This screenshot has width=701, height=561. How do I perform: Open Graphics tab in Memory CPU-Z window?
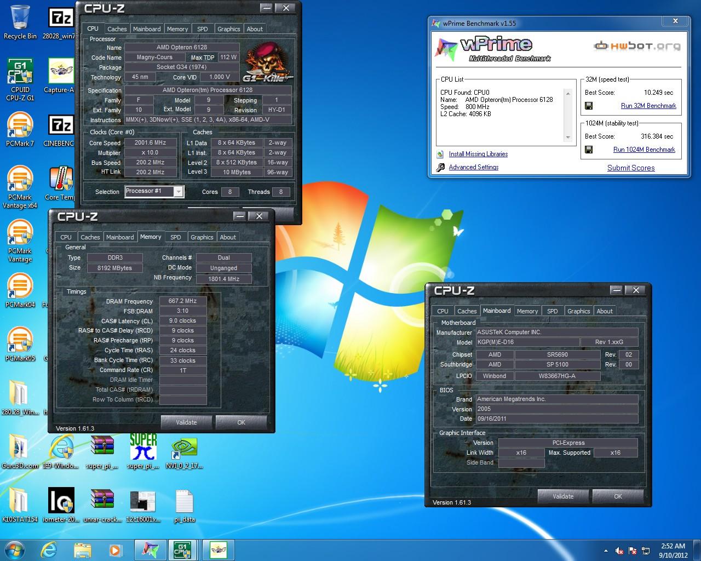click(202, 237)
